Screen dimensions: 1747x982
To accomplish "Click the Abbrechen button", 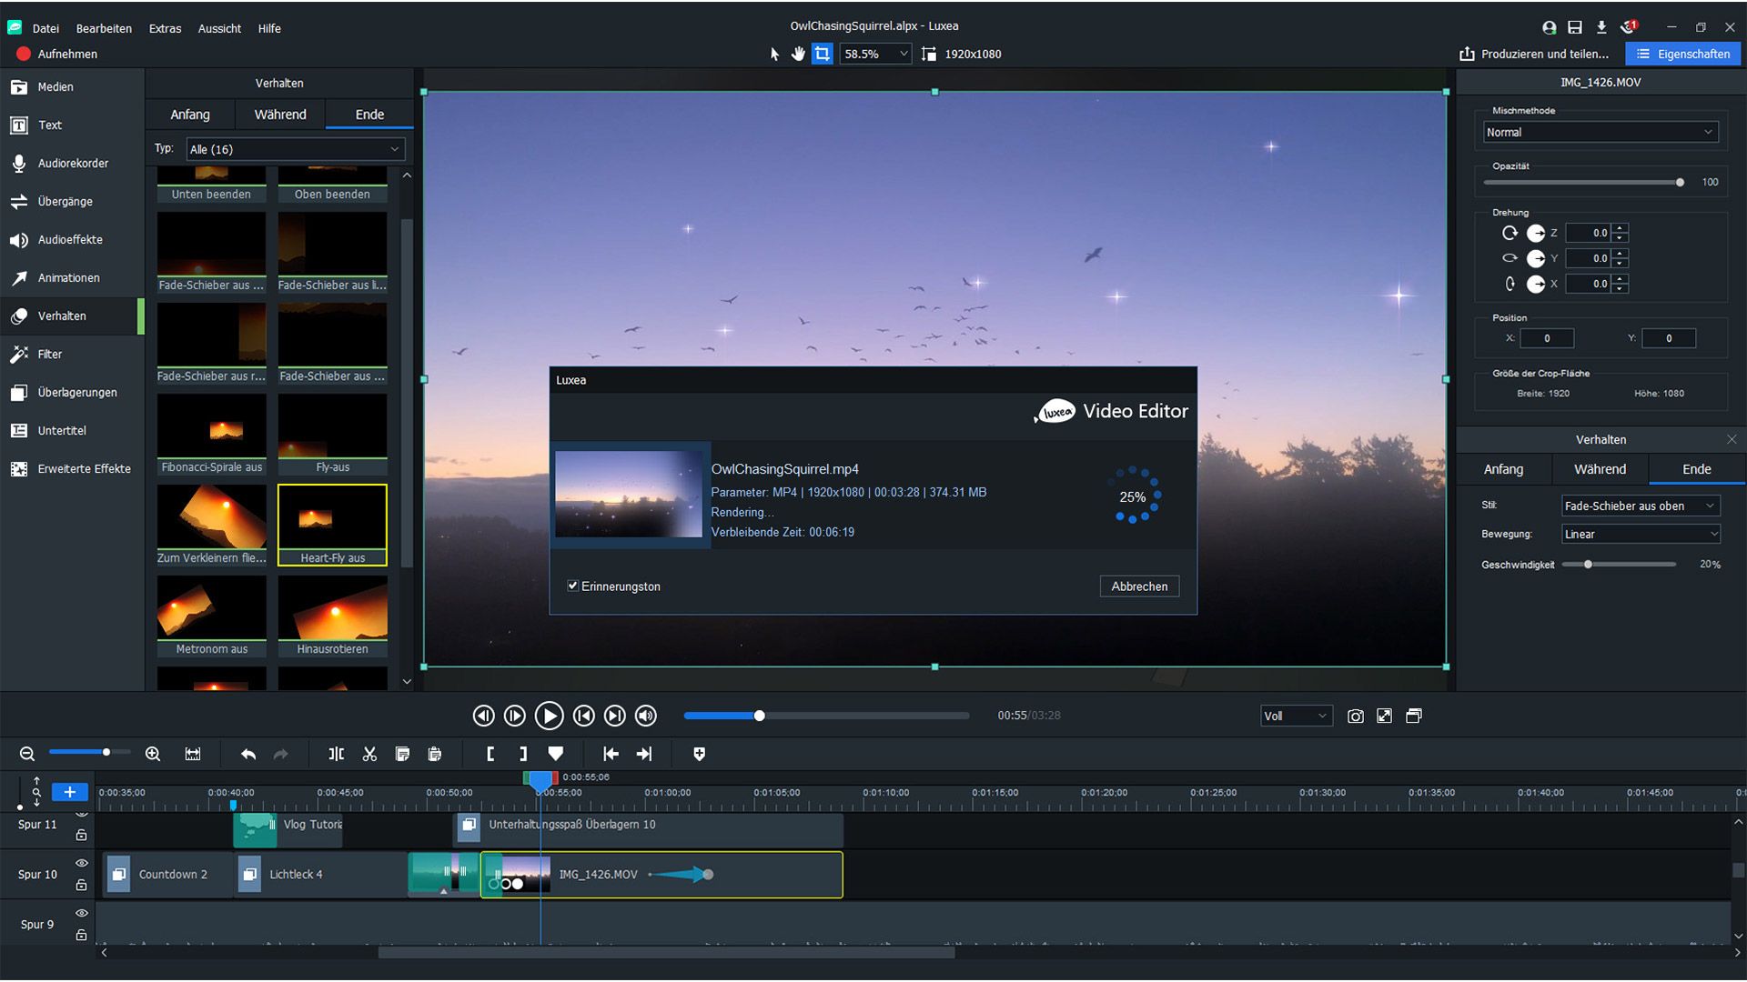I will tap(1138, 586).
